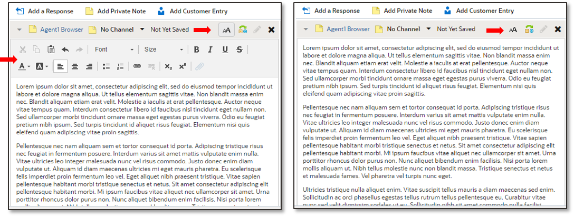Click Add a Response in the toolbar-hidden panel
Screen dimensions: 574x217
click(x=331, y=11)
